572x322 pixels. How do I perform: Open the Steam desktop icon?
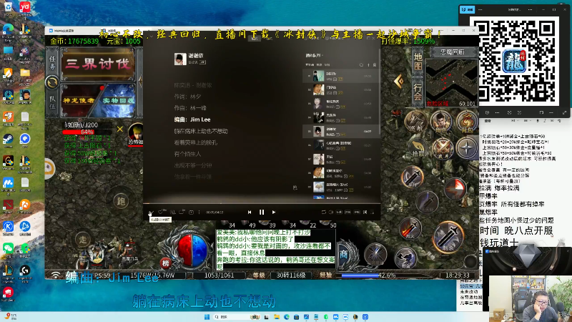coord(8,140)
